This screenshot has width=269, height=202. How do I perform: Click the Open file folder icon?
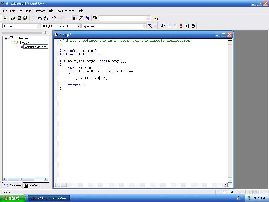(13, 18)
